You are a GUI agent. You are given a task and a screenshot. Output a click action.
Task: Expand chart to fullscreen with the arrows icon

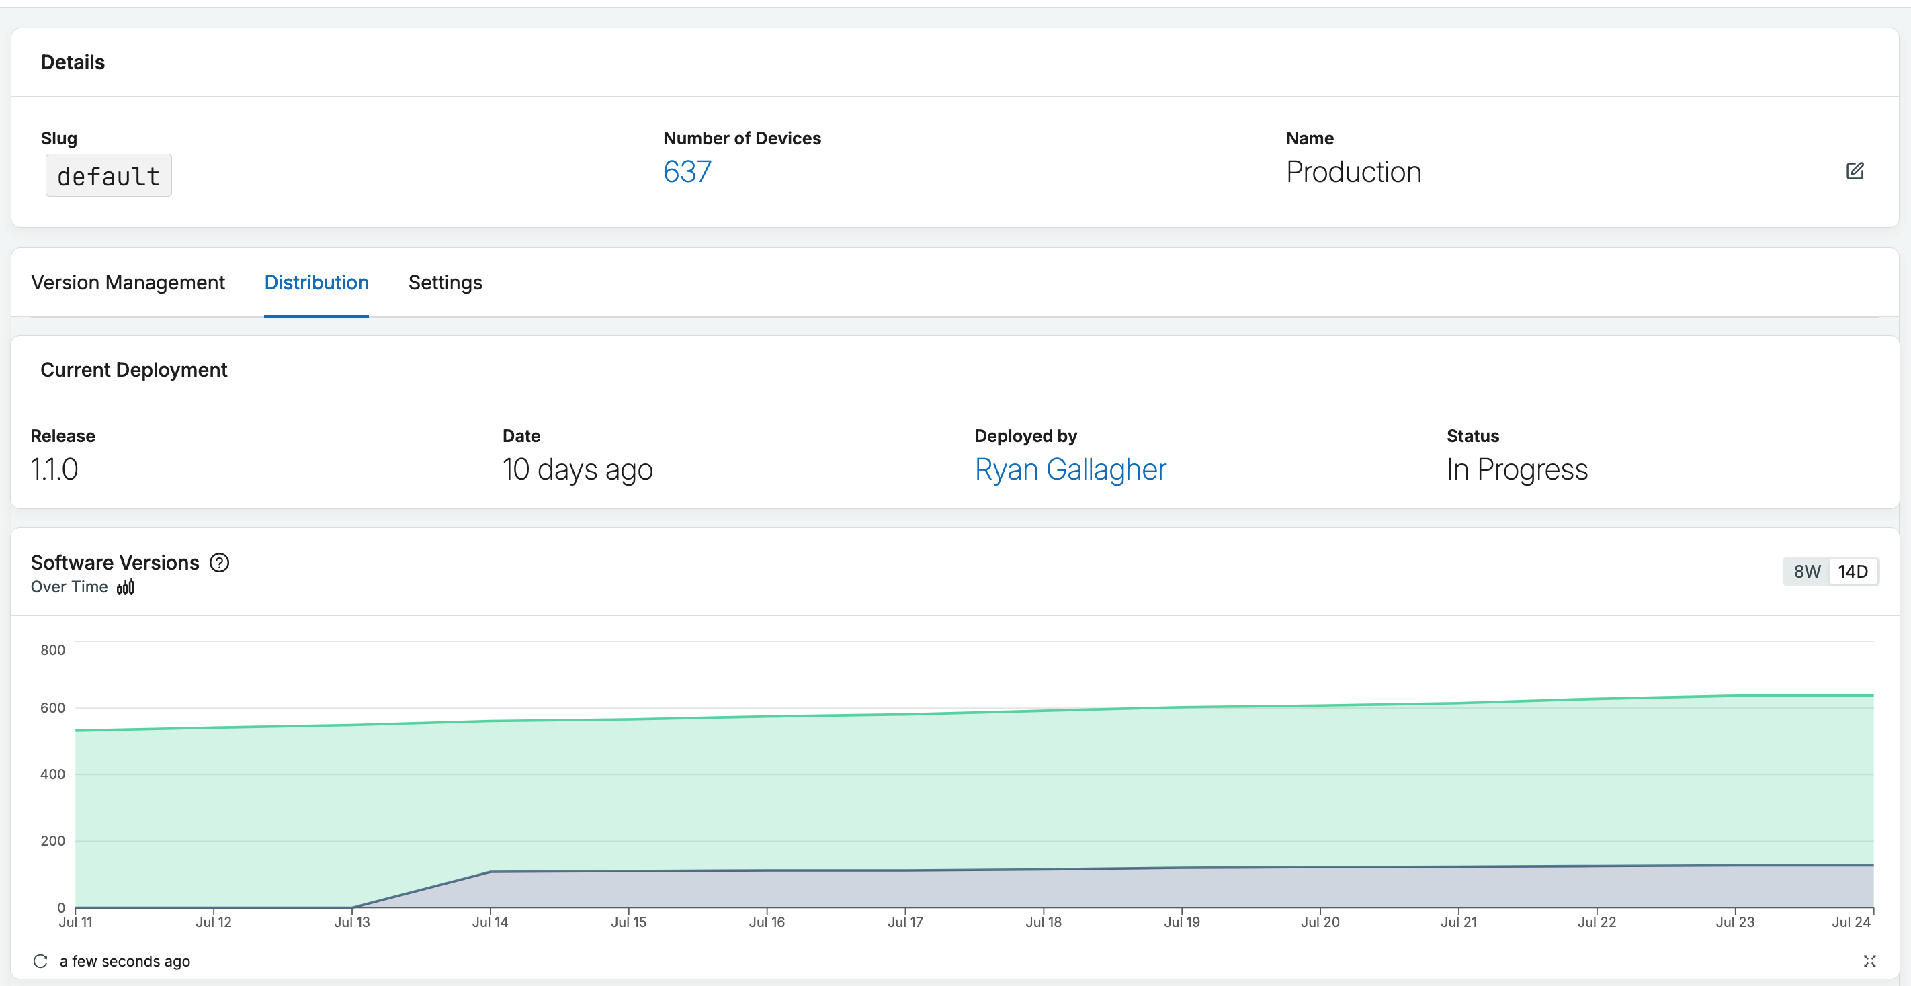pos(1869,962)
